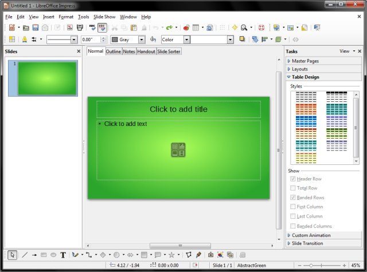Open the Slide Show menu
367x272 pixels.
coord(104,17)
